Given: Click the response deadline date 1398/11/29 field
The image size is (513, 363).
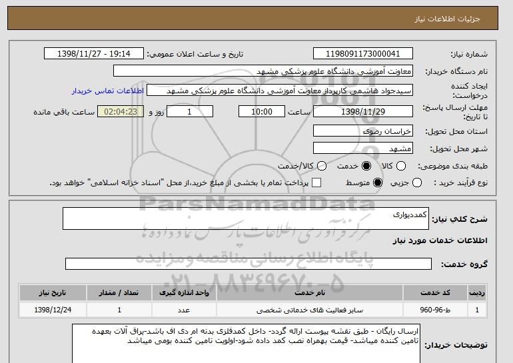Looking at the screenshot, I should 363,111.
